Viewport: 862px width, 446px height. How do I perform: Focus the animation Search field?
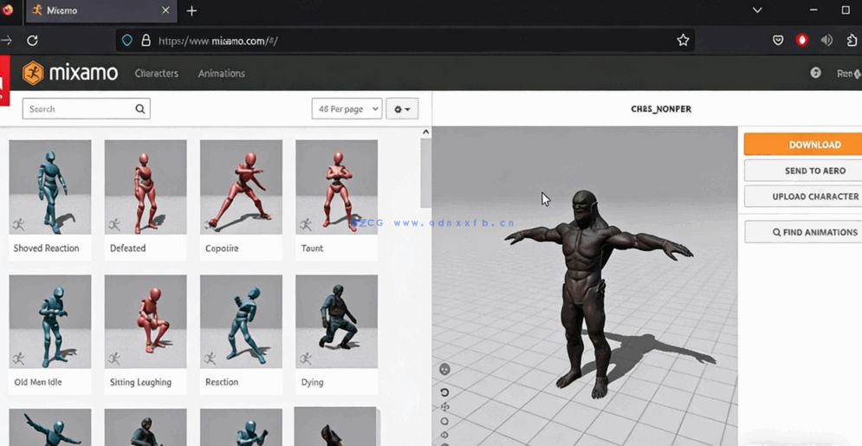click(x=87, y=109)
